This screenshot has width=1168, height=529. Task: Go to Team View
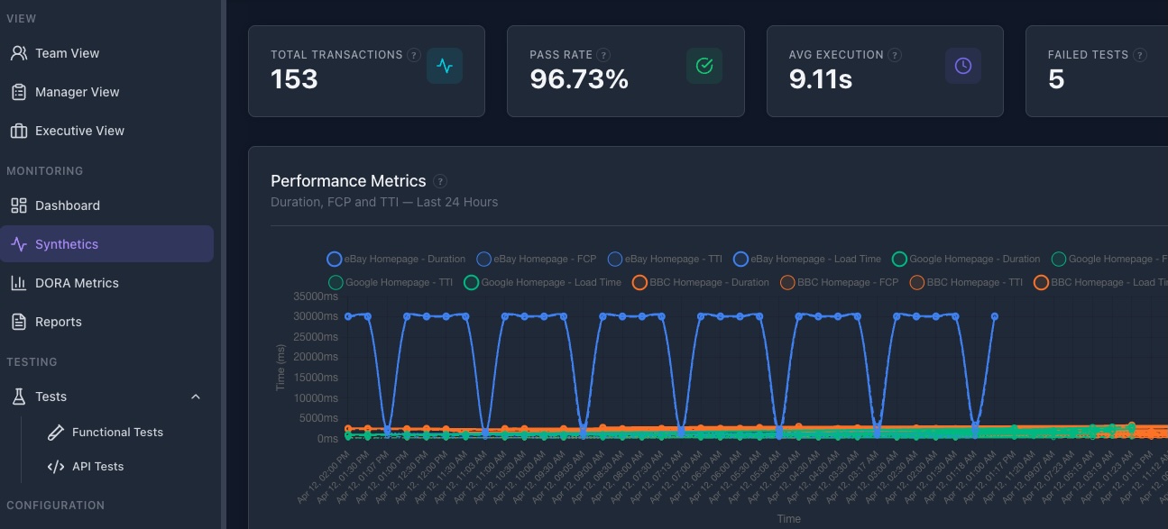[68, 52]
